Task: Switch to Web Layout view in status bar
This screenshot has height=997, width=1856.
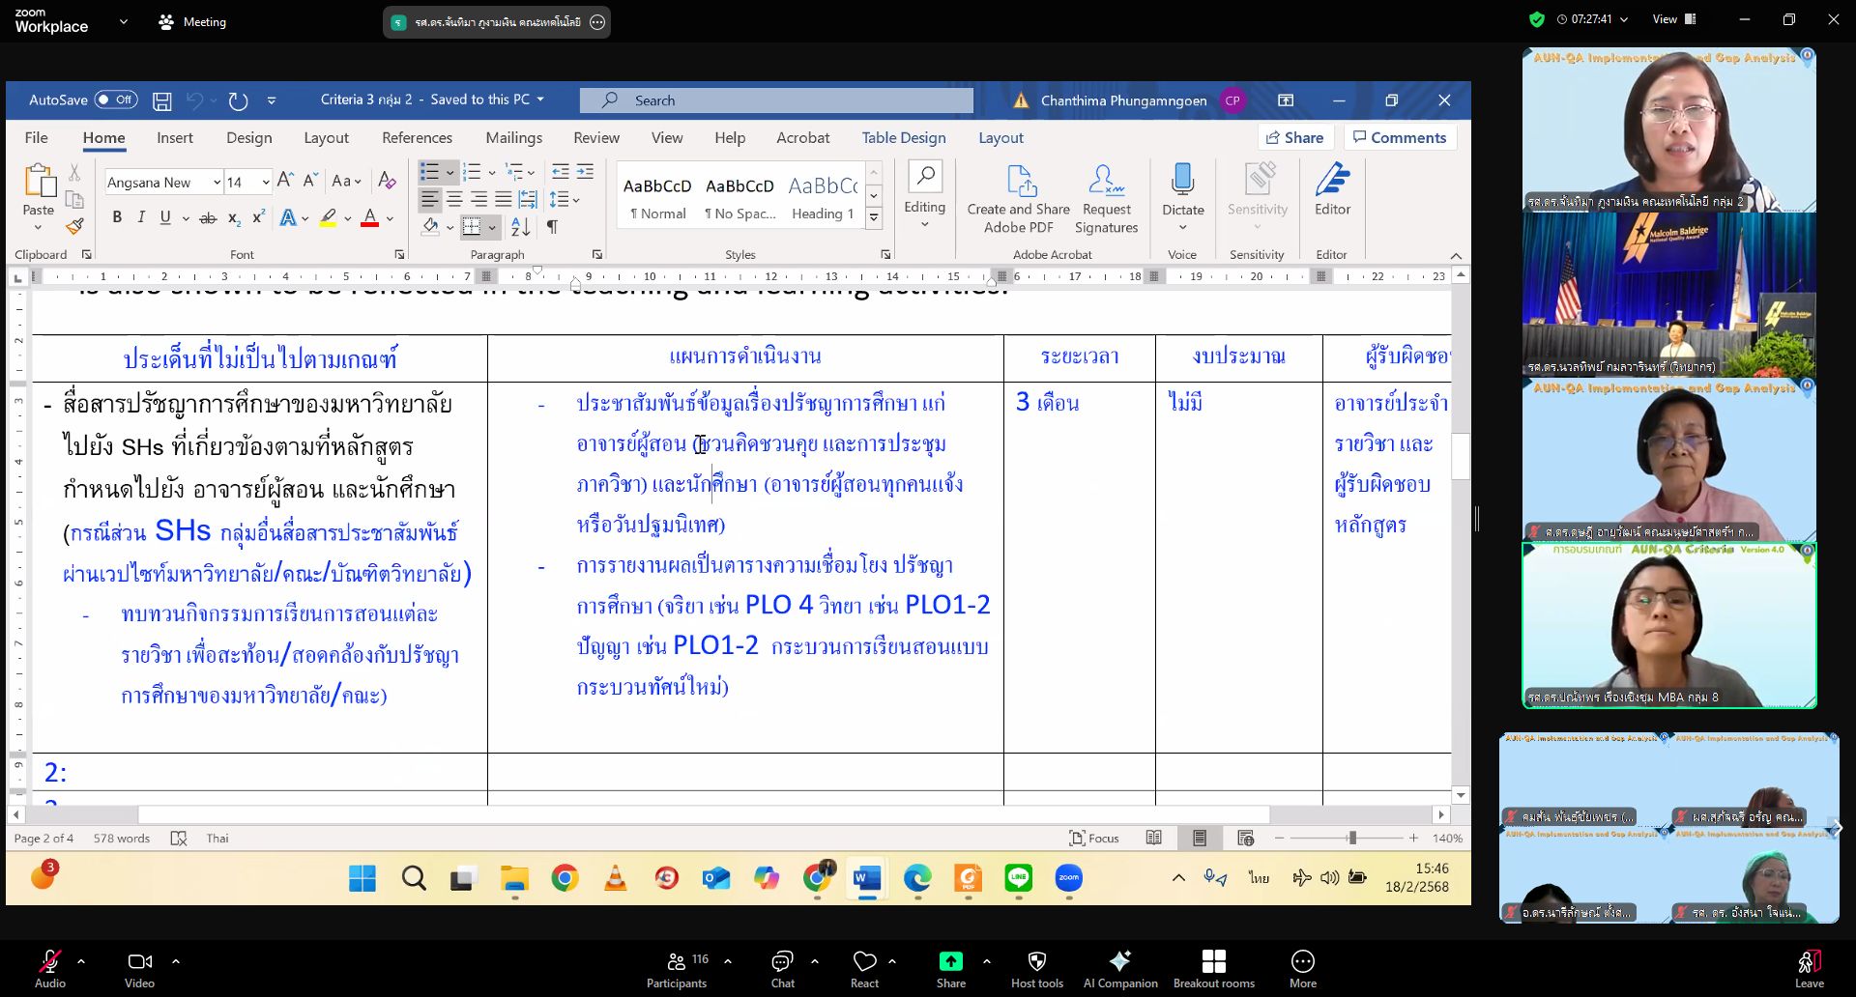Action: click(x=1245, y=838)
